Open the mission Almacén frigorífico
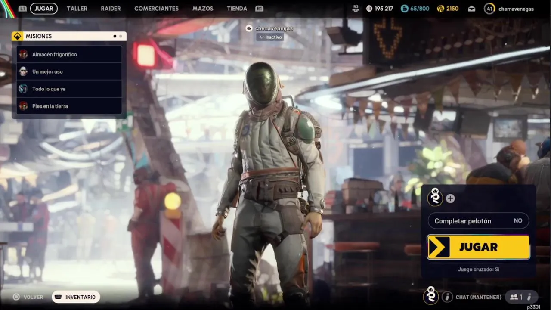The image size is (551, 310). pyautogui.click(x=69, y=54)
